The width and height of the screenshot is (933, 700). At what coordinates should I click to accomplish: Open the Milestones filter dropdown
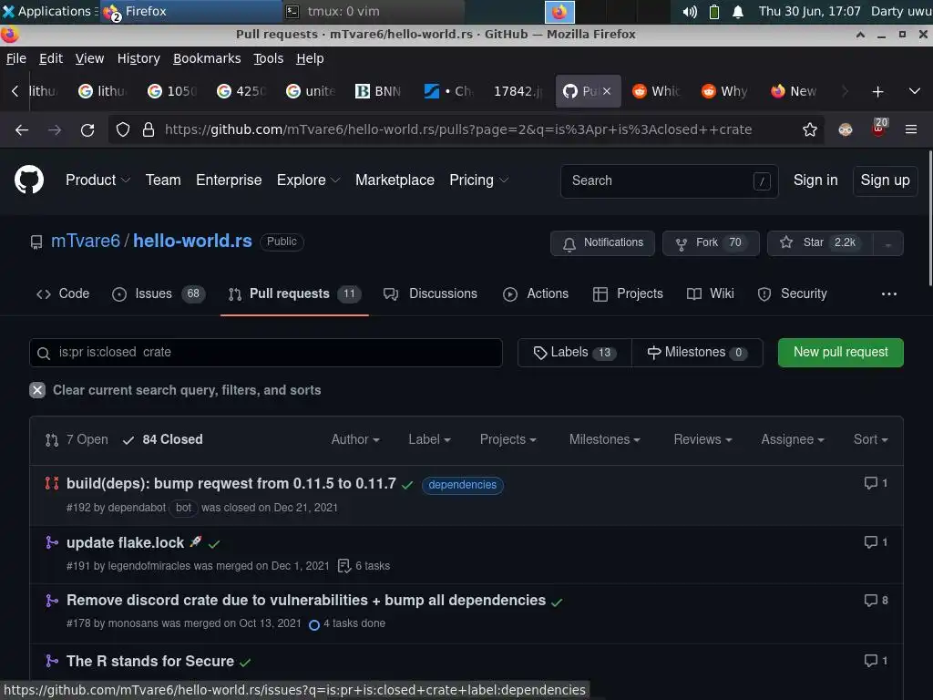coord(605,439)
